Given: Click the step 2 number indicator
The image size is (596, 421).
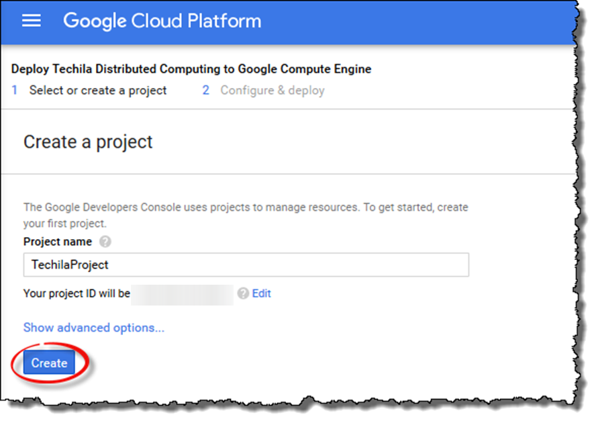Looking at the screenshot, I should pos(206,90).
